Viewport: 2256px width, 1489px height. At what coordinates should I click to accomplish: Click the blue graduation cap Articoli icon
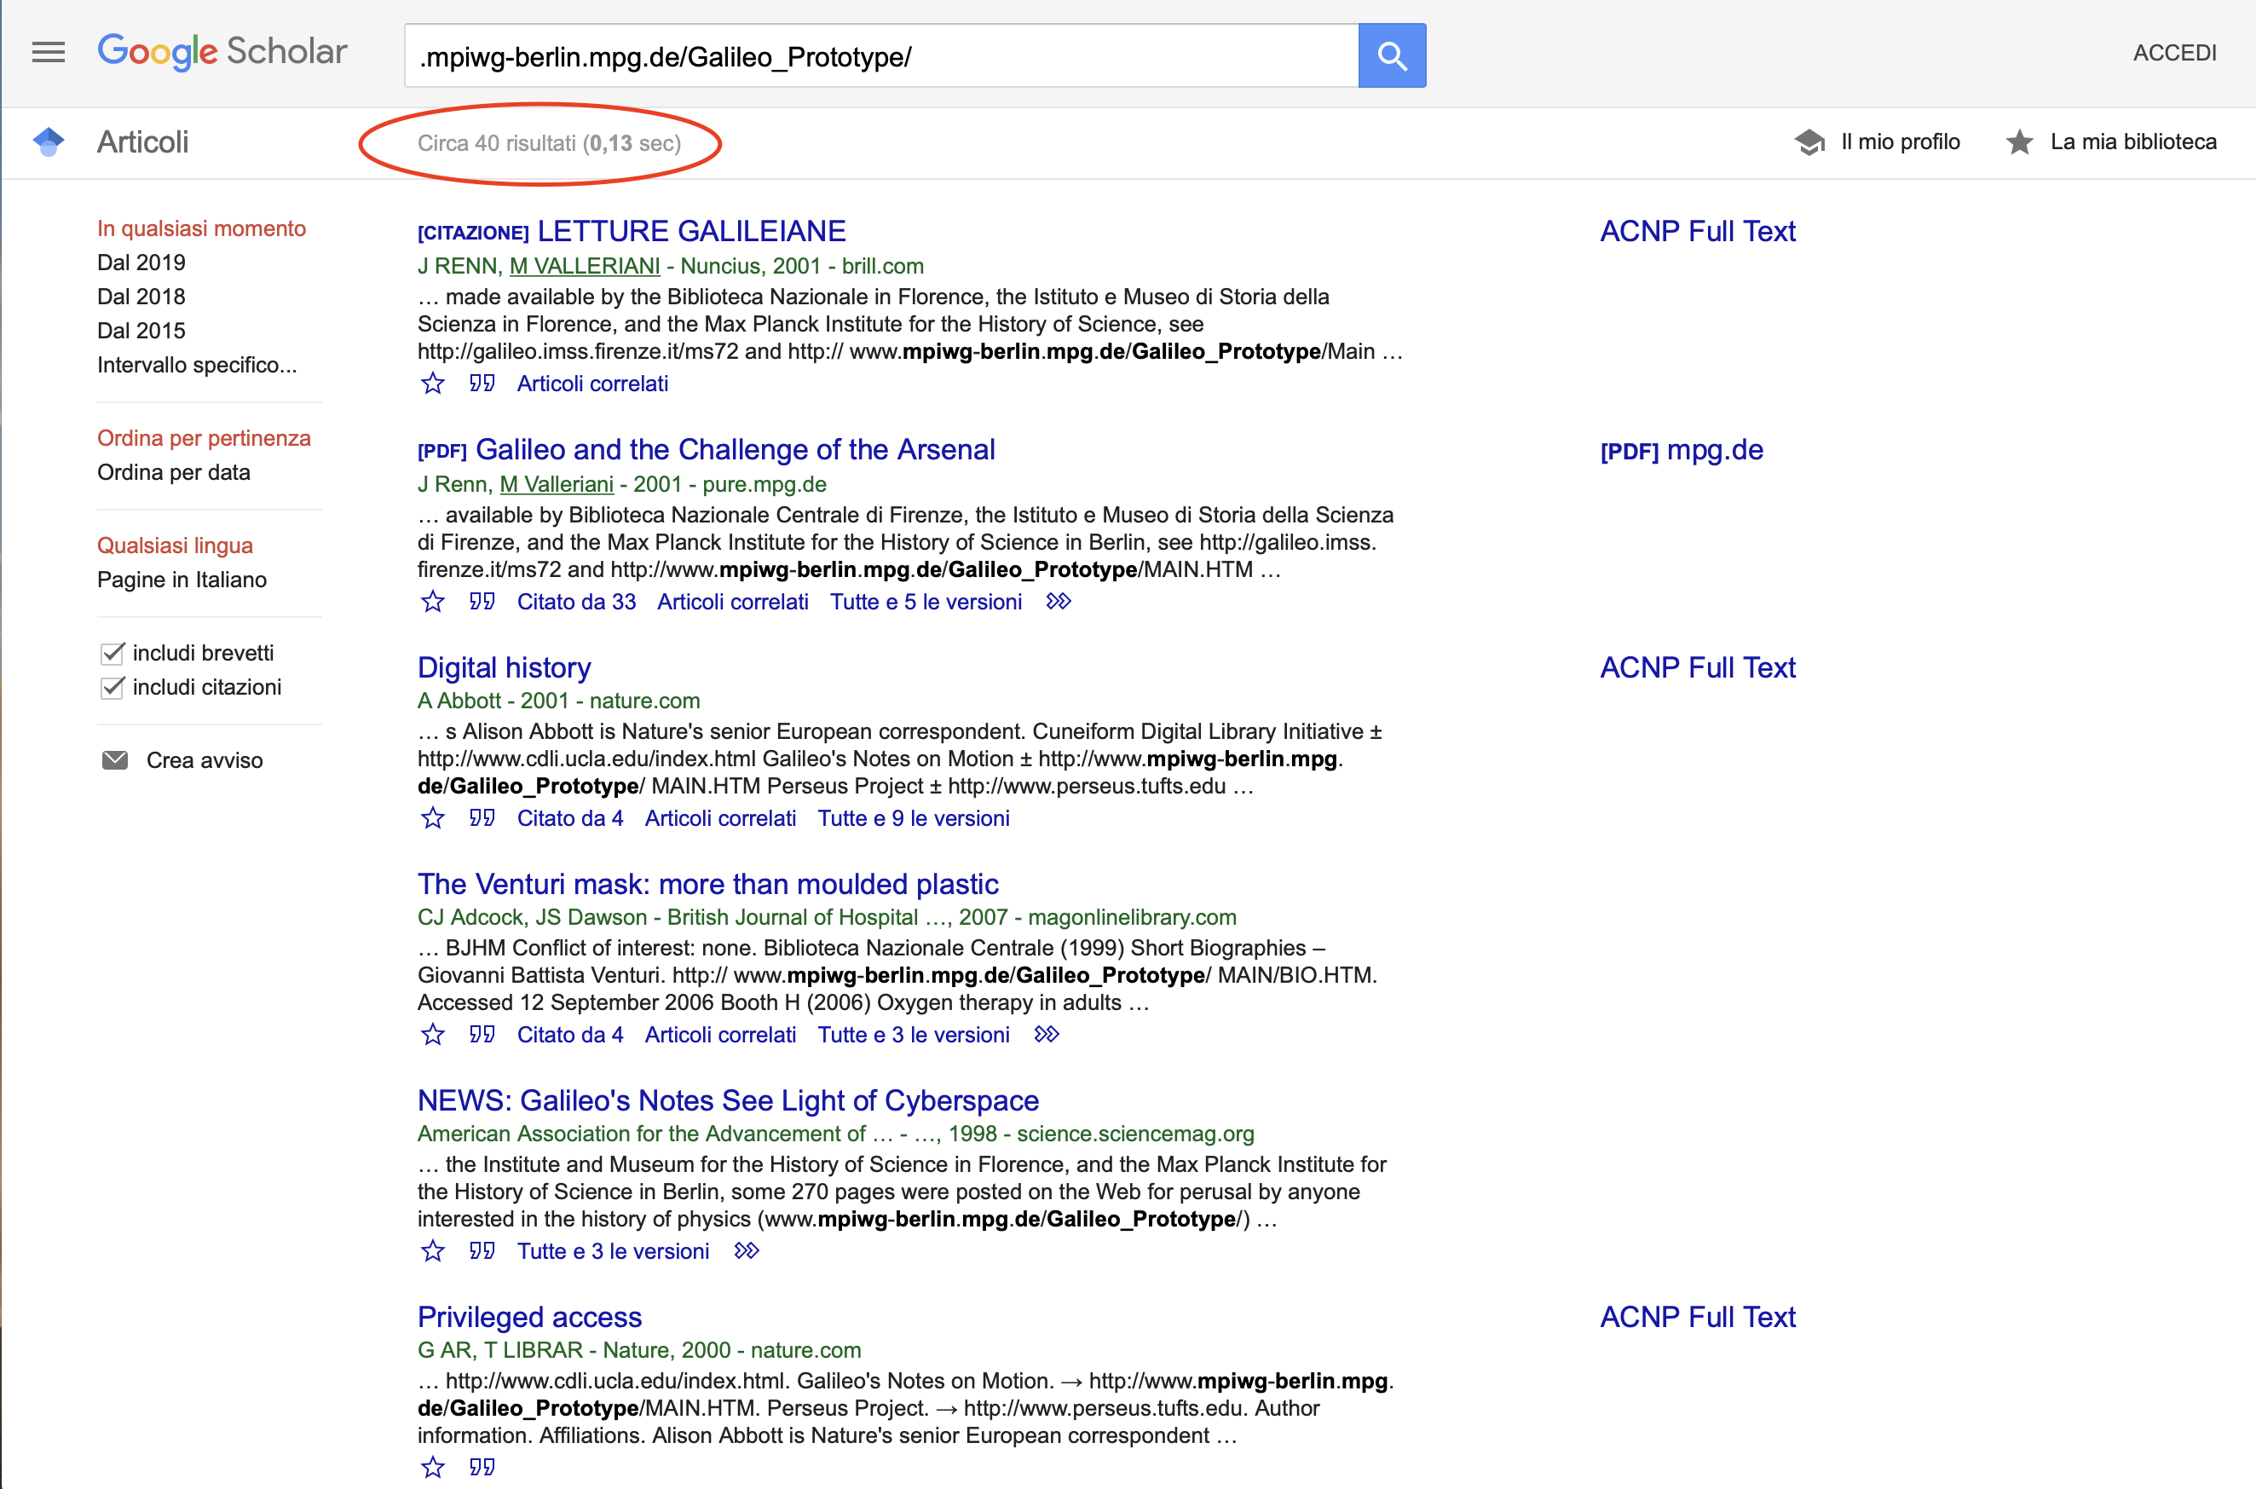pyautogui.click(x=49, y=142)
